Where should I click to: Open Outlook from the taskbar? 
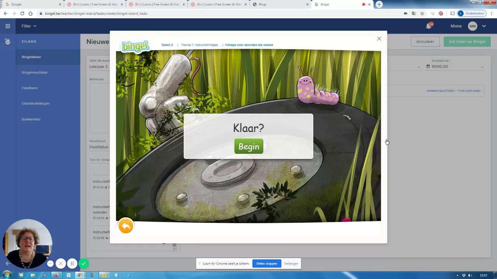pyautogui.click(x=104, y=275)
